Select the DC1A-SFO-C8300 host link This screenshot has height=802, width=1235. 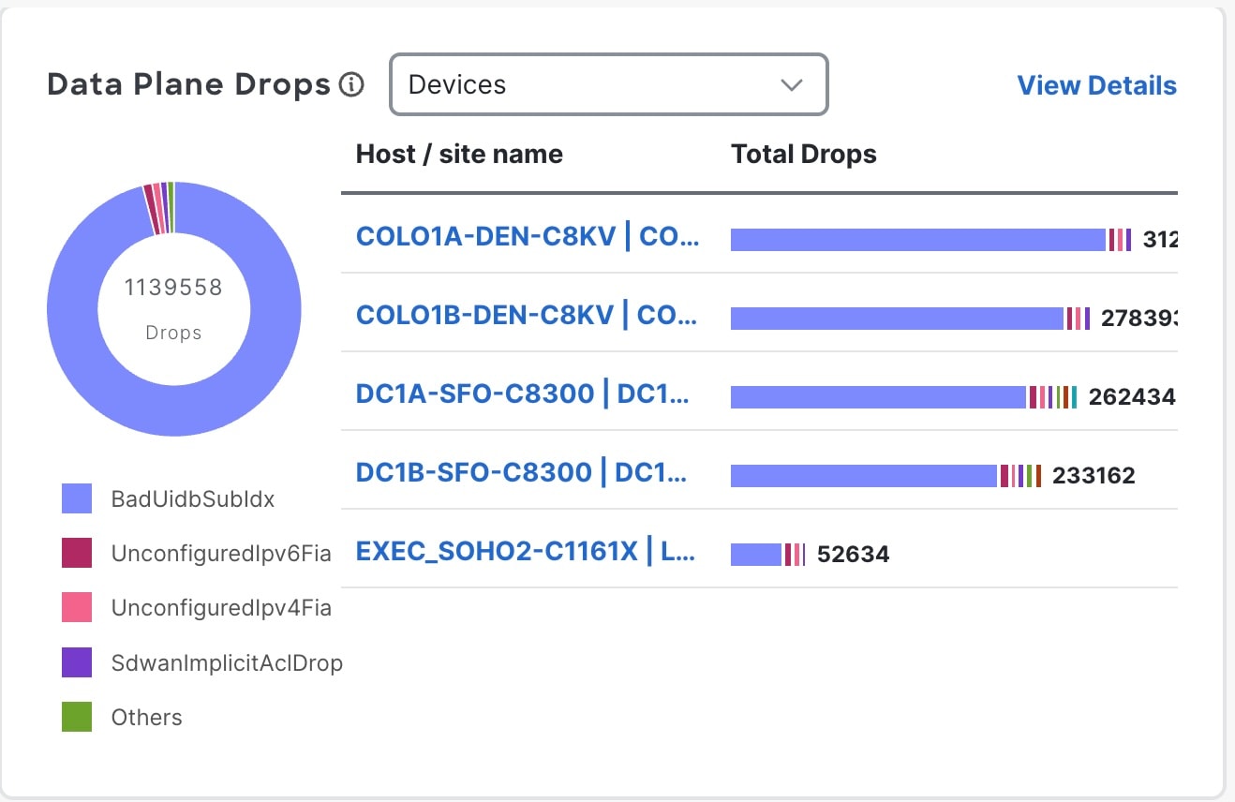[x=523, y=393]
